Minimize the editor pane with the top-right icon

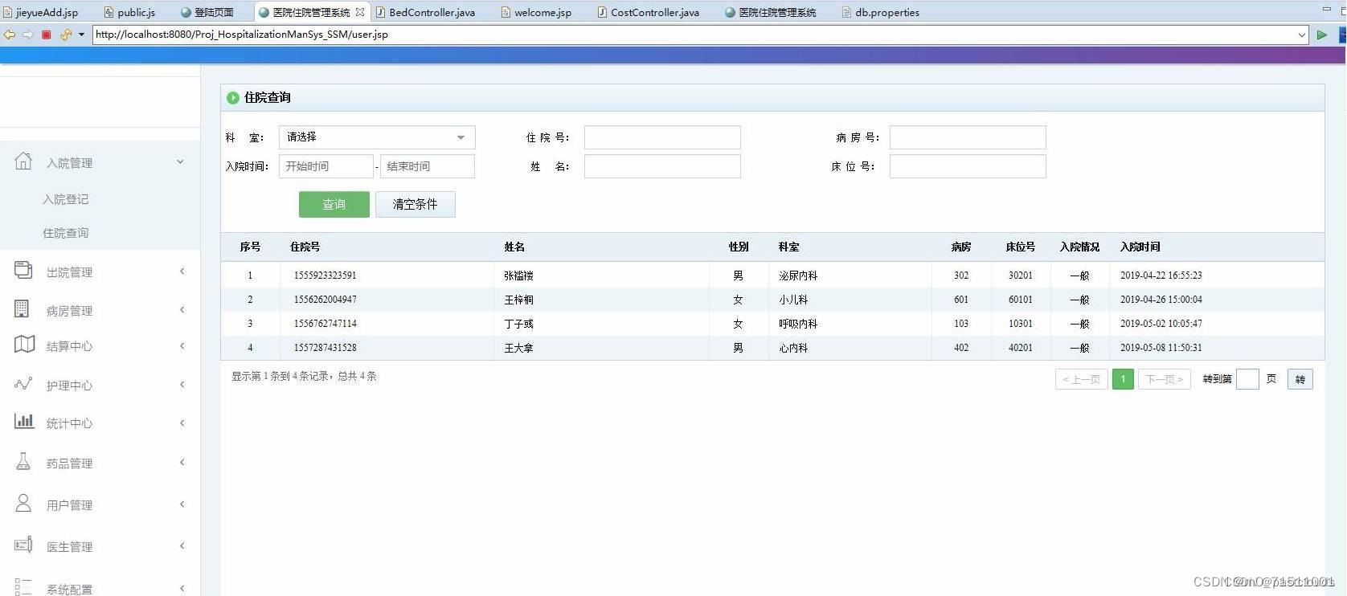point(1326,9)
